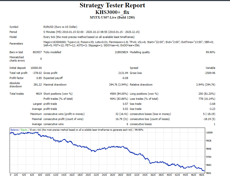Screen dimensions: 230x178
Task: Click the Absolute drawdown value 381.22
Action: [x=37, y=85]
